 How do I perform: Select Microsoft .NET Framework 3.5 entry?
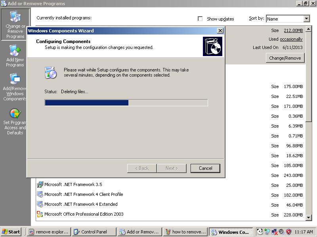pyautogui.click(x=73, y=184)
